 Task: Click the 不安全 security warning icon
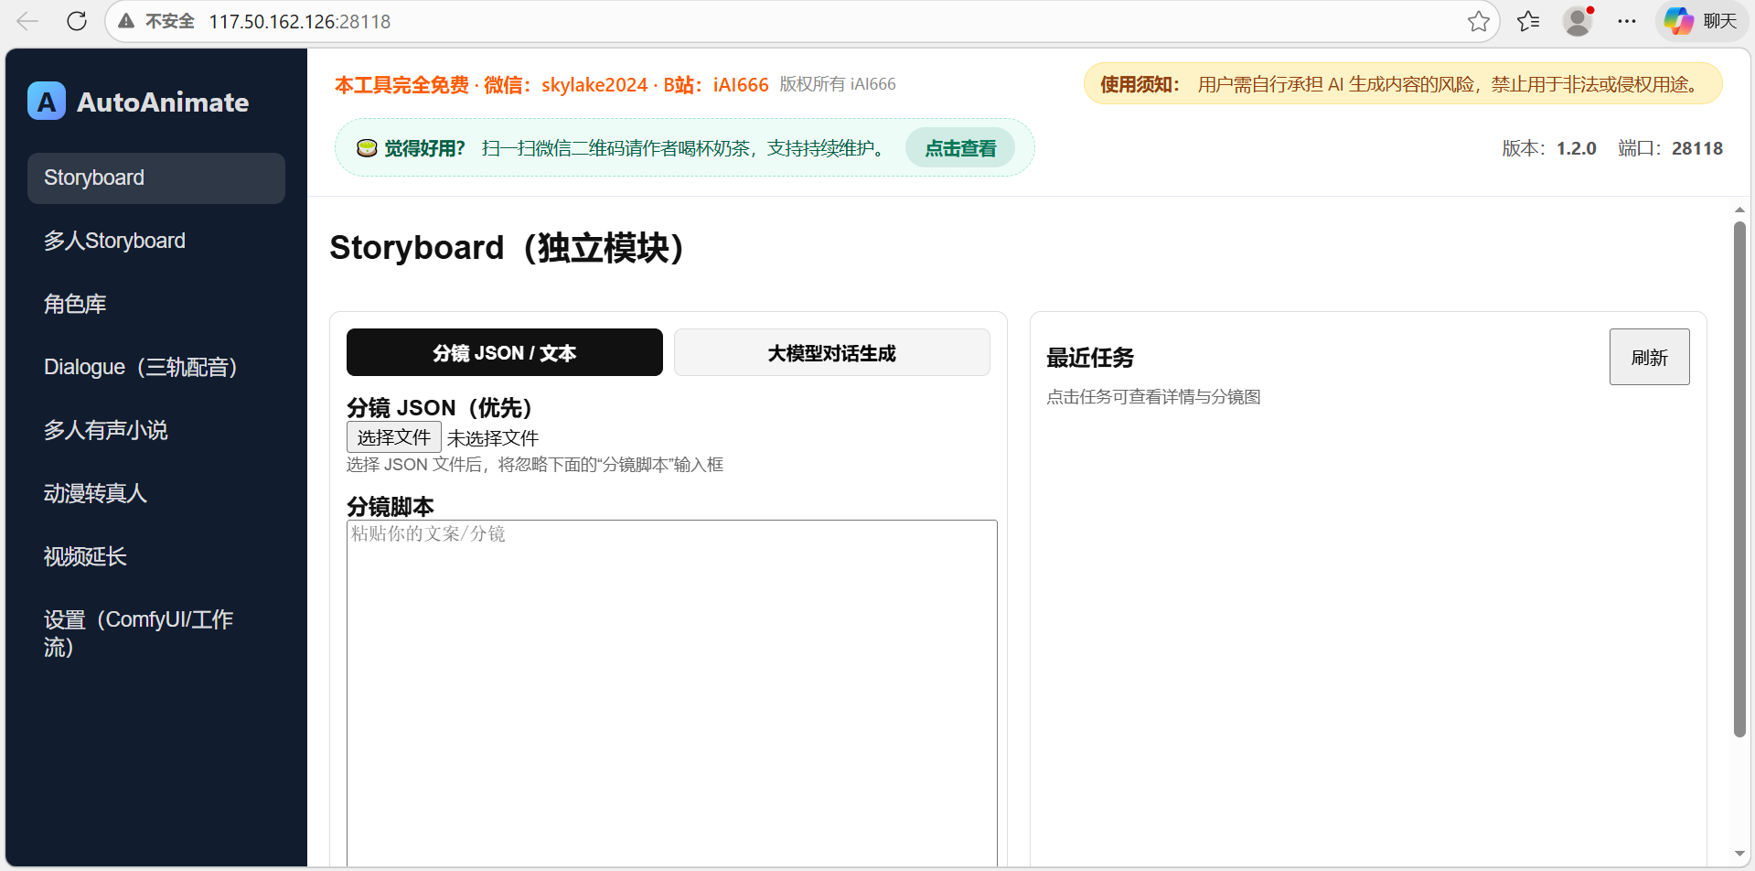point(126,21)
